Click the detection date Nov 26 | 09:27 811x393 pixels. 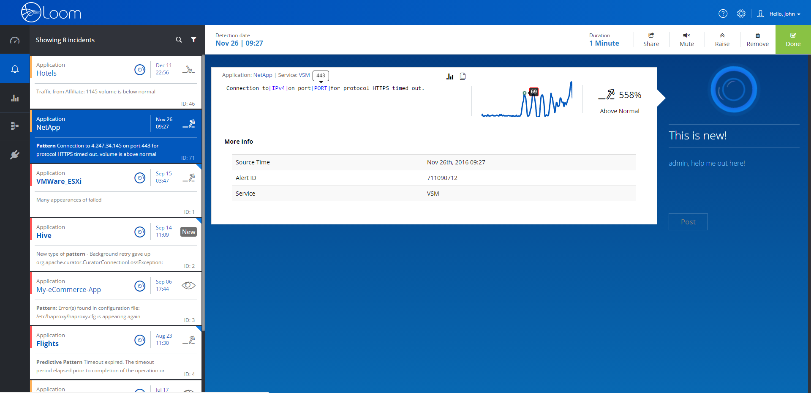click(239, 43)
